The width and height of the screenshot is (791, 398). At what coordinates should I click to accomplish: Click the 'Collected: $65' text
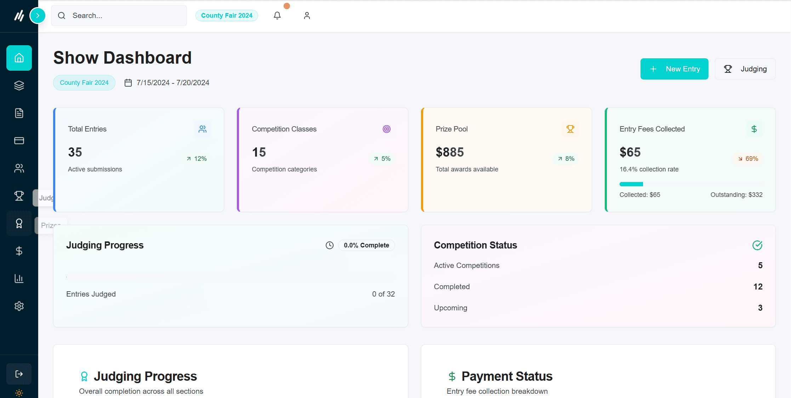640,195
